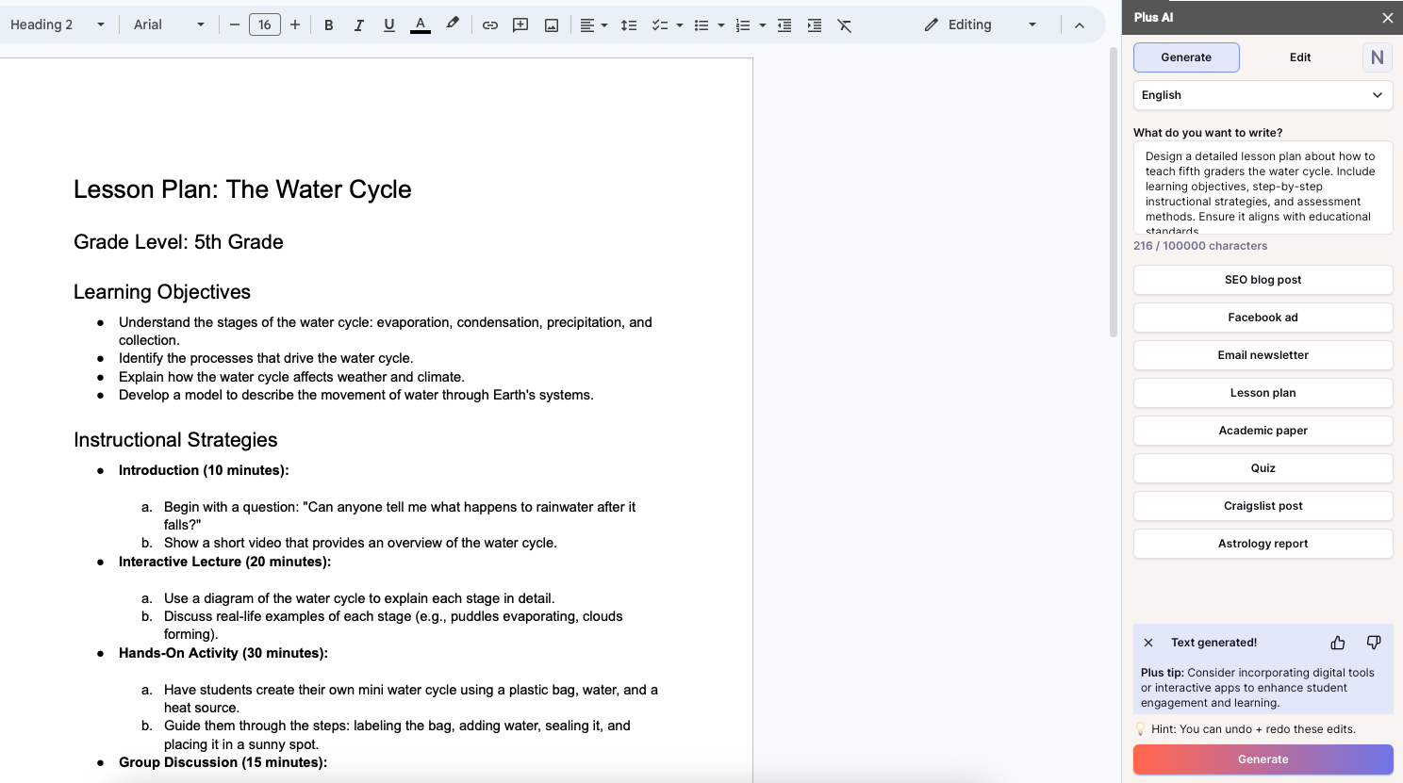Choose the Facebook ad template
Viewport: 1403px width, 783px height.
(x=1263, y=318)
